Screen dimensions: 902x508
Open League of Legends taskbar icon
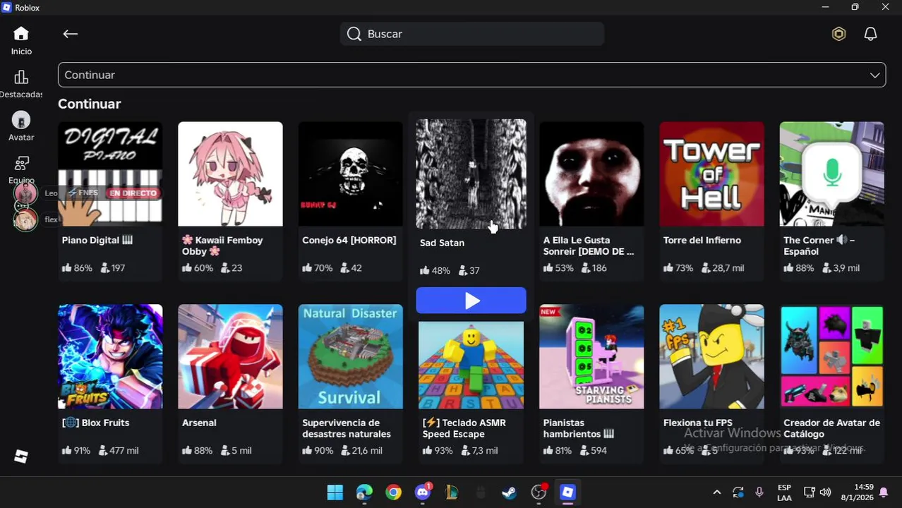click(x=452, y=492)
